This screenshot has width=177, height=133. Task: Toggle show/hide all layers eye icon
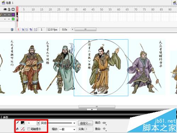5,9
